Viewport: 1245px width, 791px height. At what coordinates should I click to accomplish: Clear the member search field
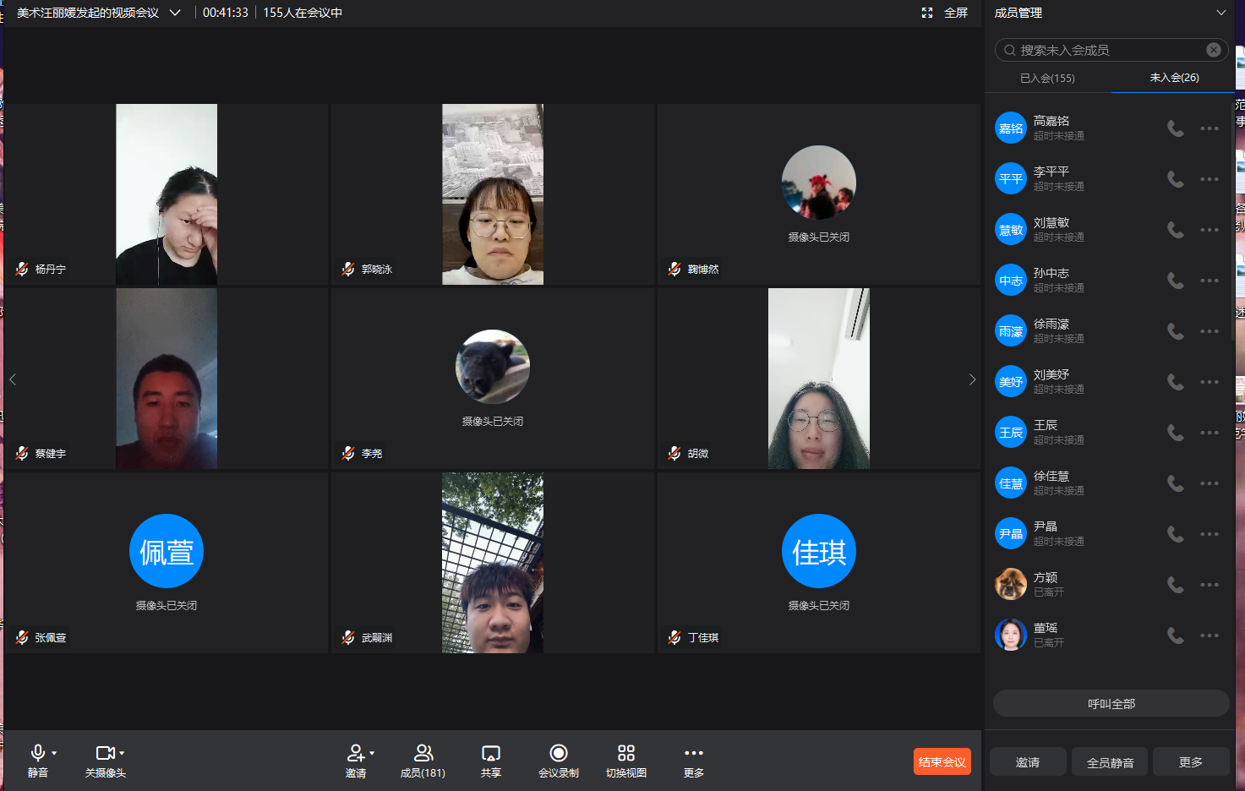pos(1213,50)
